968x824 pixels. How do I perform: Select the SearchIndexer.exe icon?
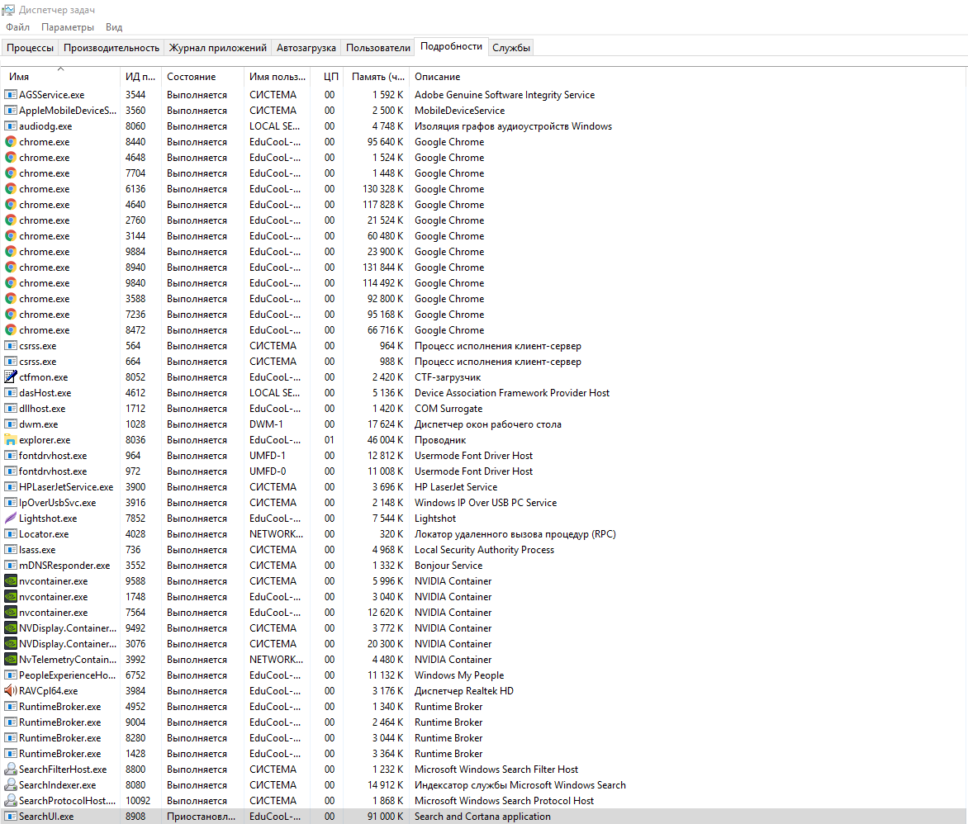[11, 785]
